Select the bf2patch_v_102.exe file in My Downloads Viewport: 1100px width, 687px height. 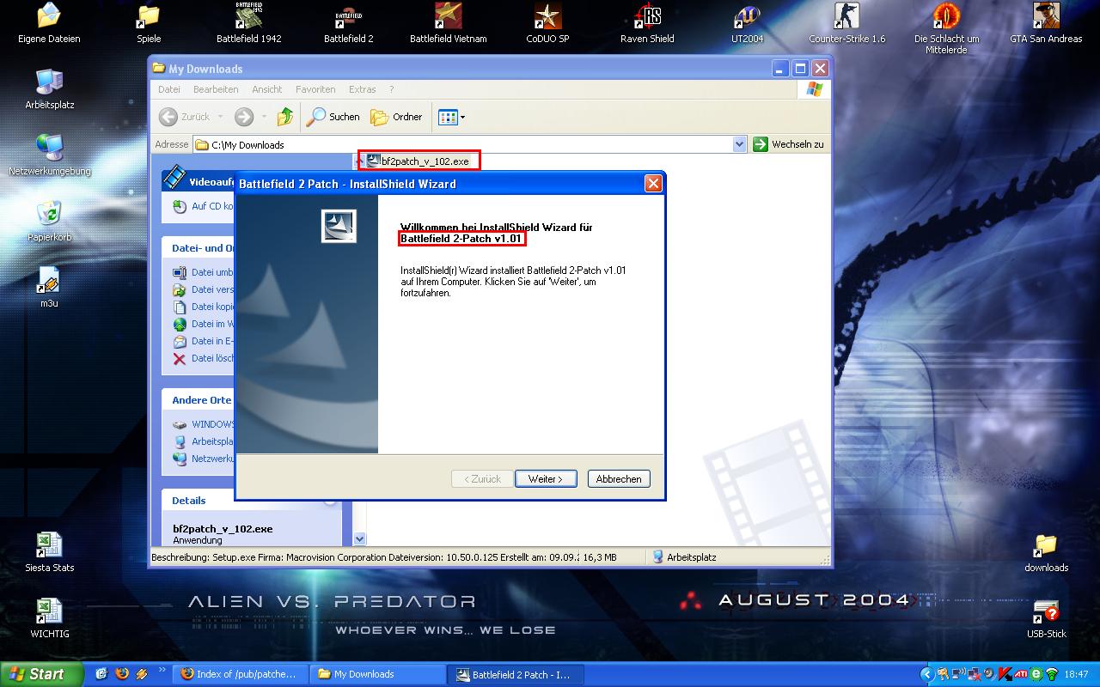point(419,161)
